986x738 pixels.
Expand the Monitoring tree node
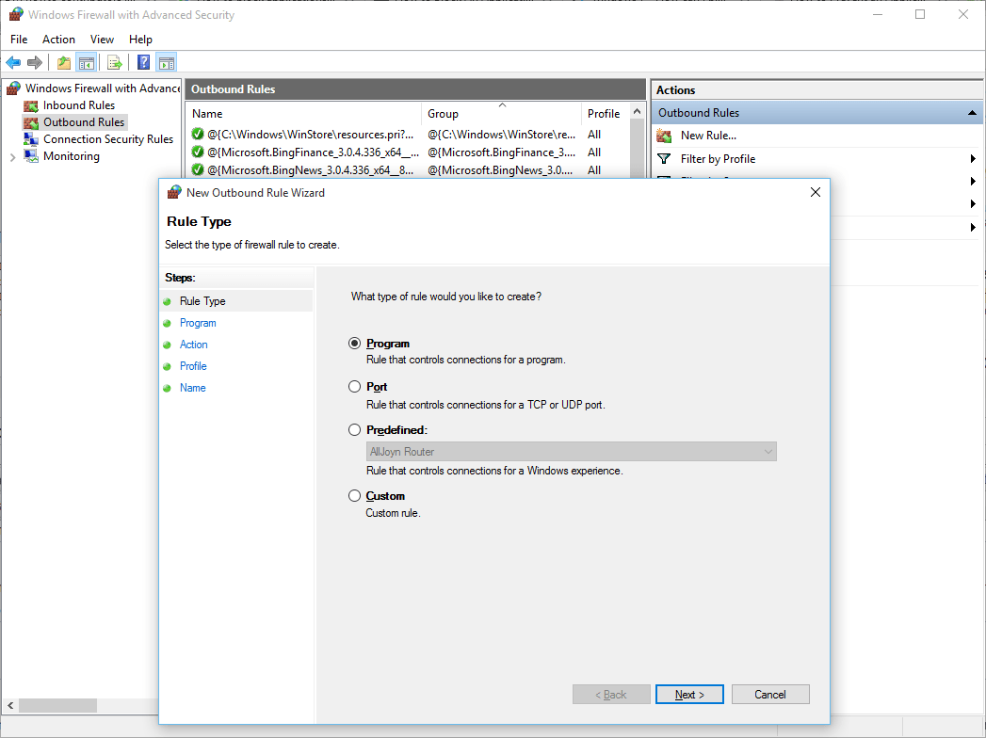pyautogui.click(x=12, y=157)
